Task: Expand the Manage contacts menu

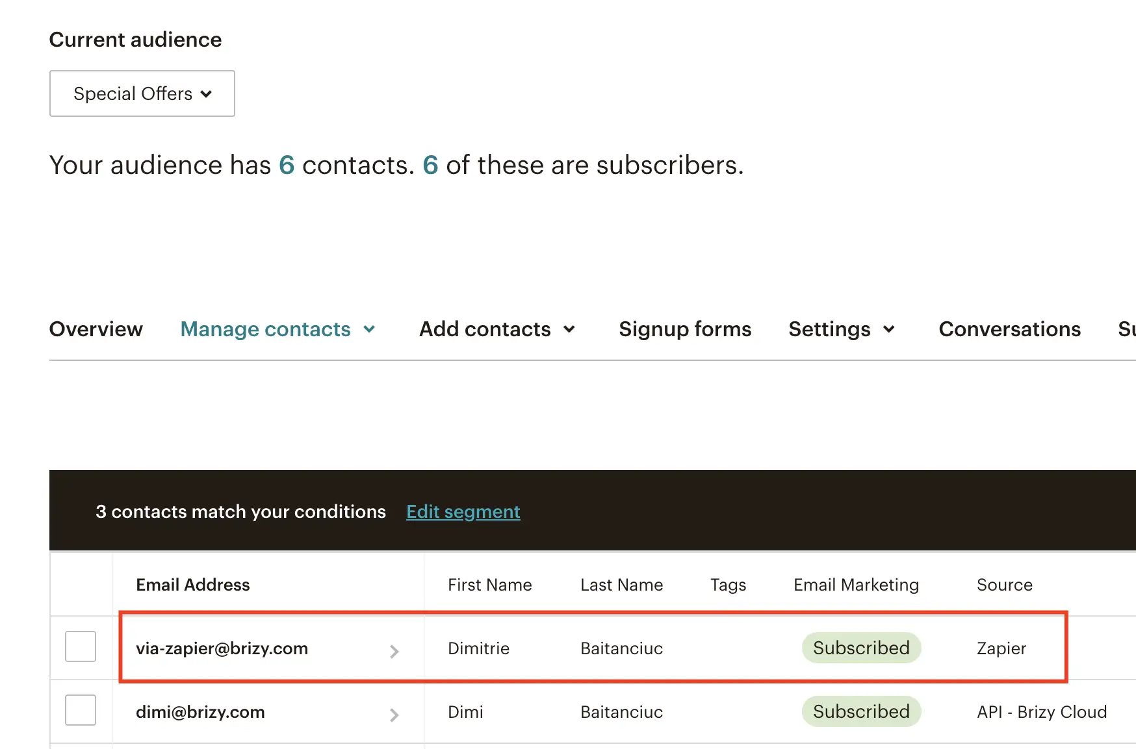Action: [x=278, y=329]
